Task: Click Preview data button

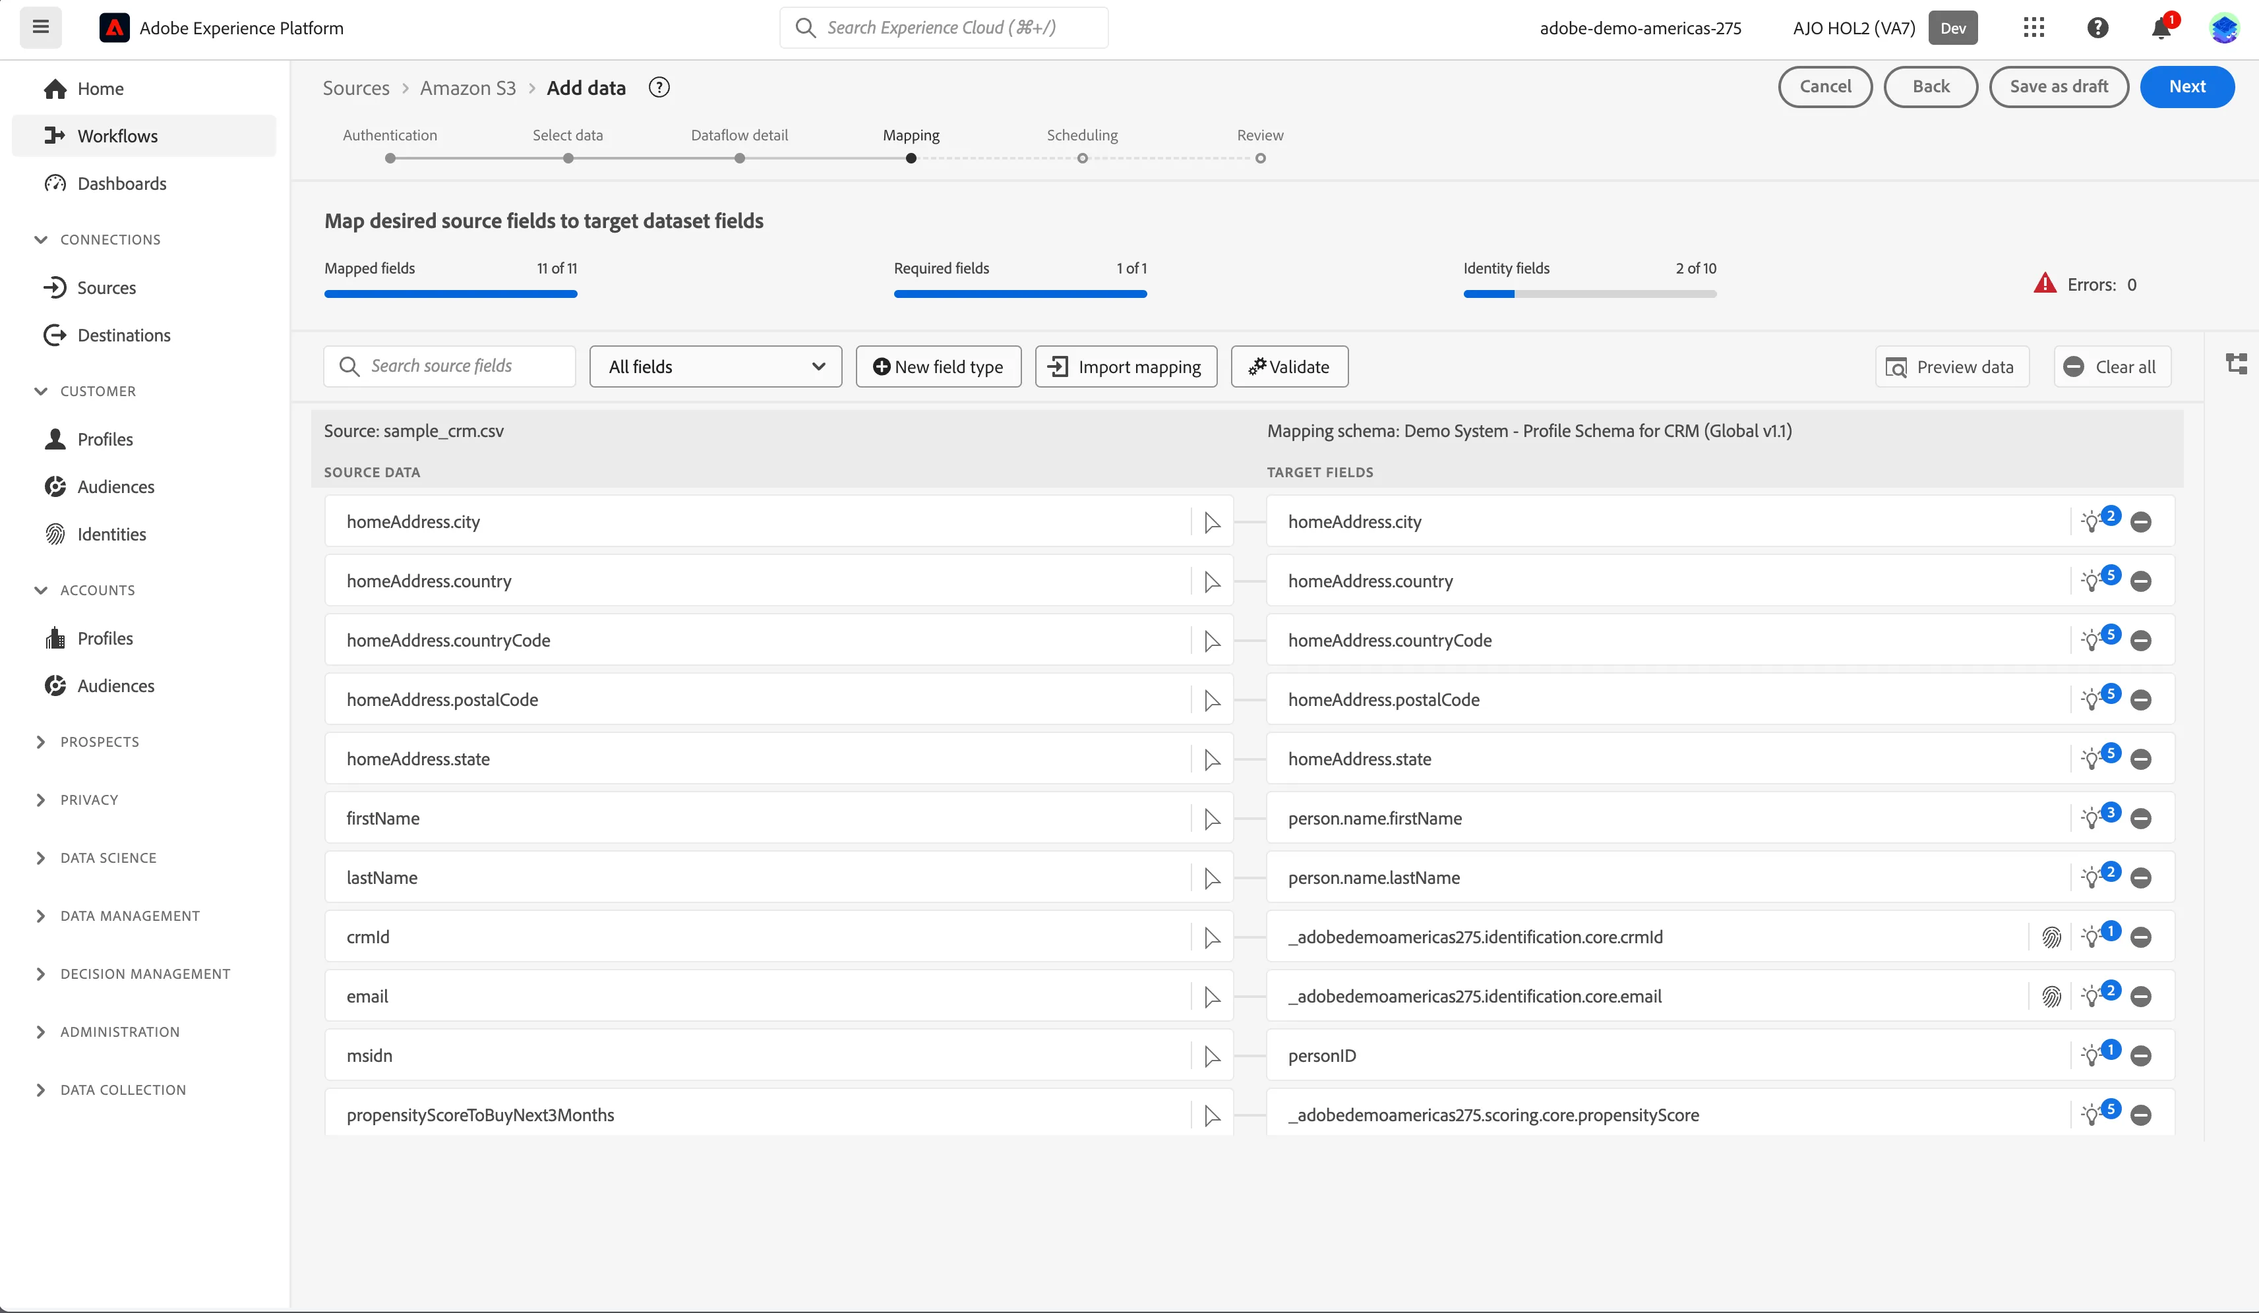Action: [1952, 366]
